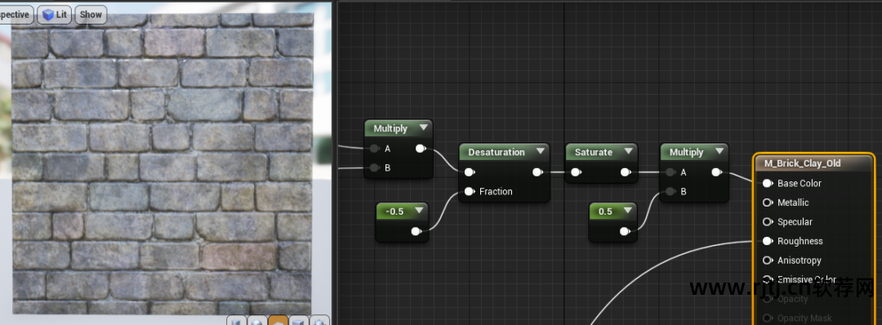882x325 pixels.
Task: Click the Roughness input pin
Action: pos(768,241)
